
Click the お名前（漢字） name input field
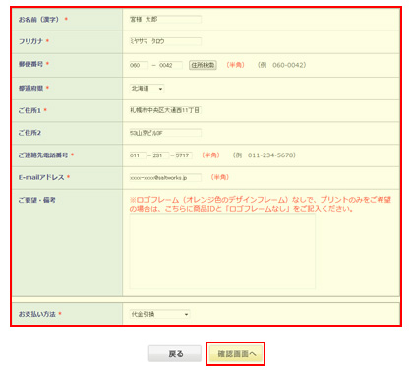[165, 20]
